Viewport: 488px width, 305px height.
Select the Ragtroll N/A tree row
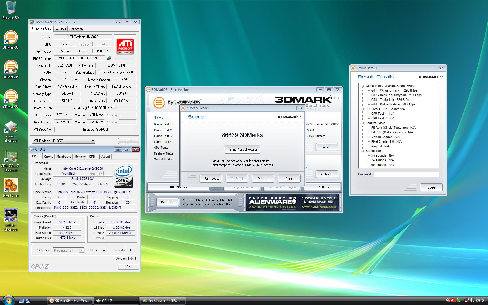[x=380, y=146]
